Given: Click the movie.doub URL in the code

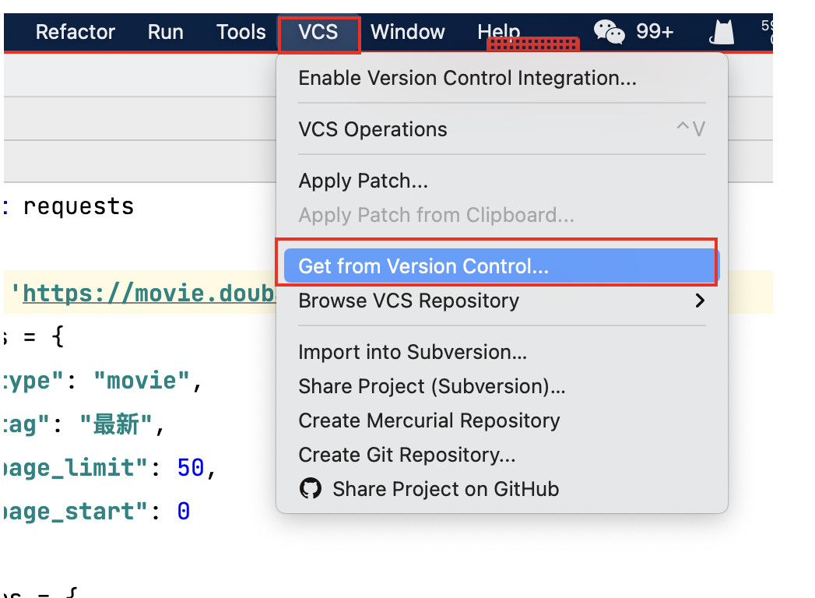Looking at the screenshot, I should 149,294.
